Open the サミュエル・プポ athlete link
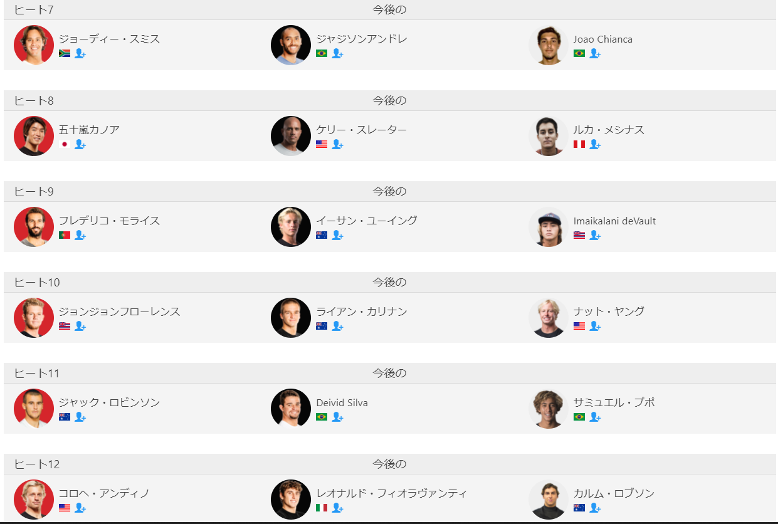 tap(614, 402)
